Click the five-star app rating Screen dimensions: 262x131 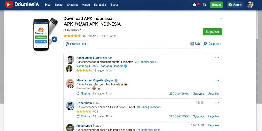[72, 36]
